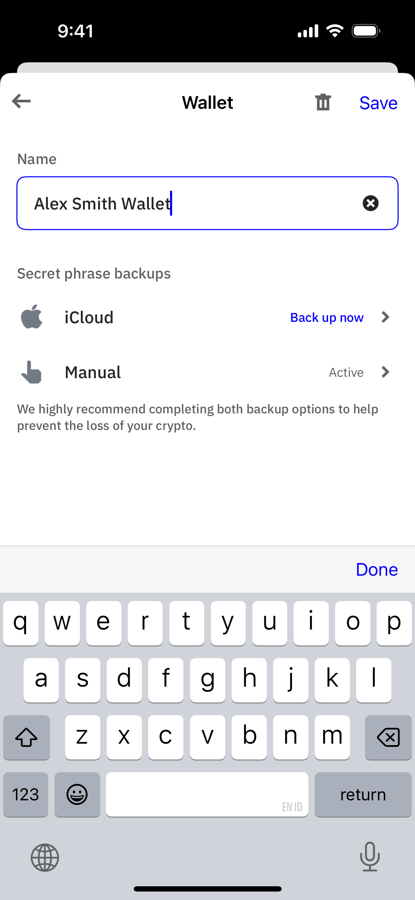Clear the wallet name with the X icon
Screen dimensions: 415x900
coord(371,203)
